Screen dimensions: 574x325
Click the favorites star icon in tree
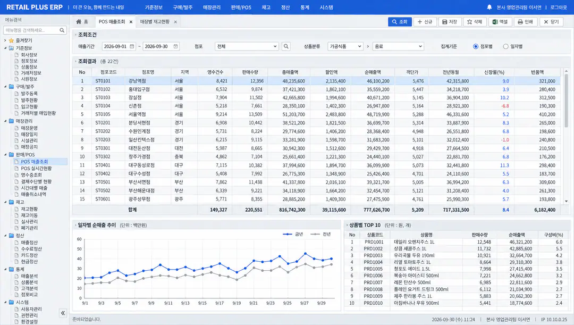(x=11, y=40)
